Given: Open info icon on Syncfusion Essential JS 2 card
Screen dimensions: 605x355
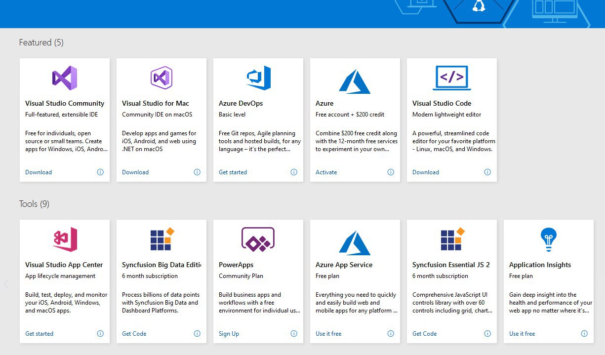Looking at the screenshot, I should pos(487,334).
